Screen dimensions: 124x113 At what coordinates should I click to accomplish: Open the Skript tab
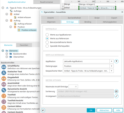[x=97, y=18]
